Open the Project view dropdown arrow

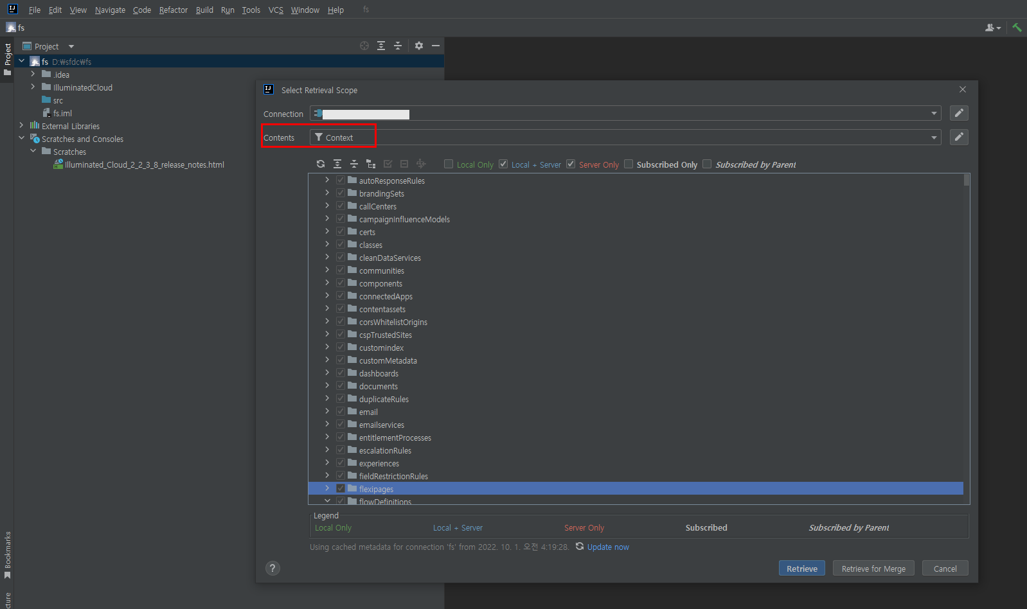point(71,46)
